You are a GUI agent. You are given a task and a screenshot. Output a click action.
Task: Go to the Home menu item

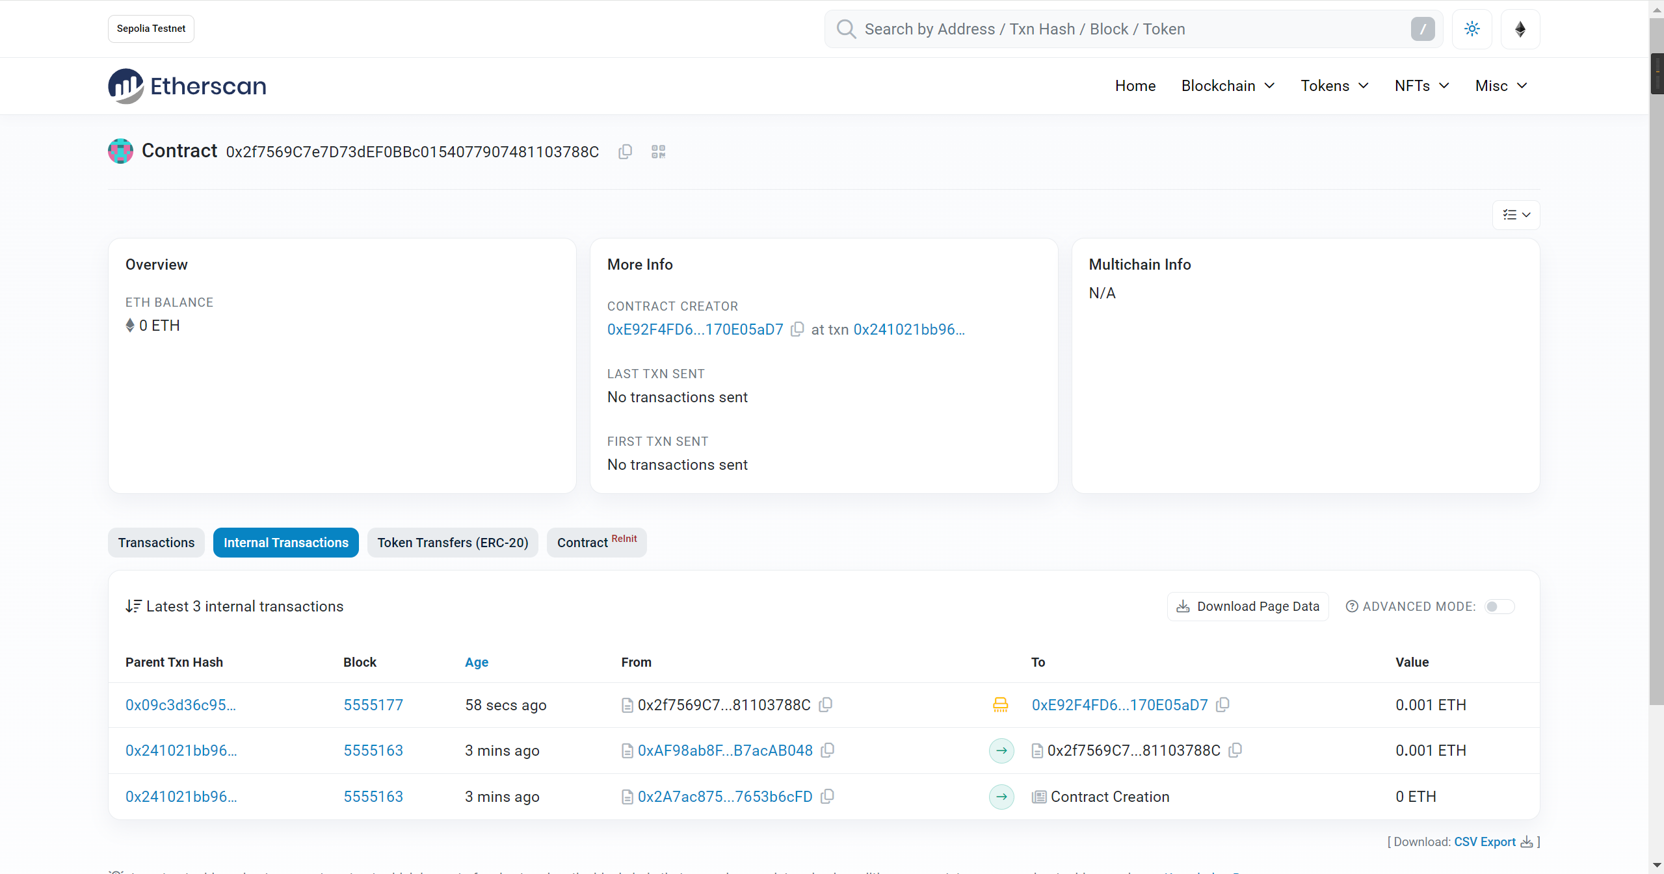click(x=1135, y=86)
